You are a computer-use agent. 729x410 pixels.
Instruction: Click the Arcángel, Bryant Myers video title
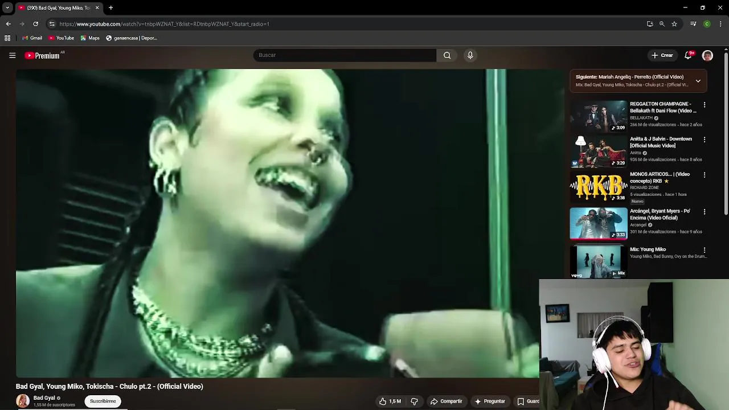(660, 214)
